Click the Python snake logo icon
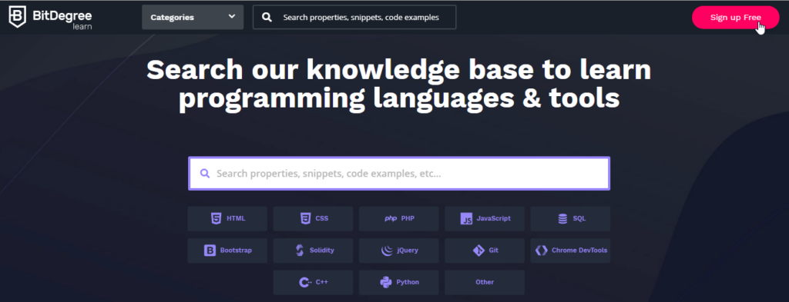The height and width of the screenshot is (302, 789). [386, 282]
